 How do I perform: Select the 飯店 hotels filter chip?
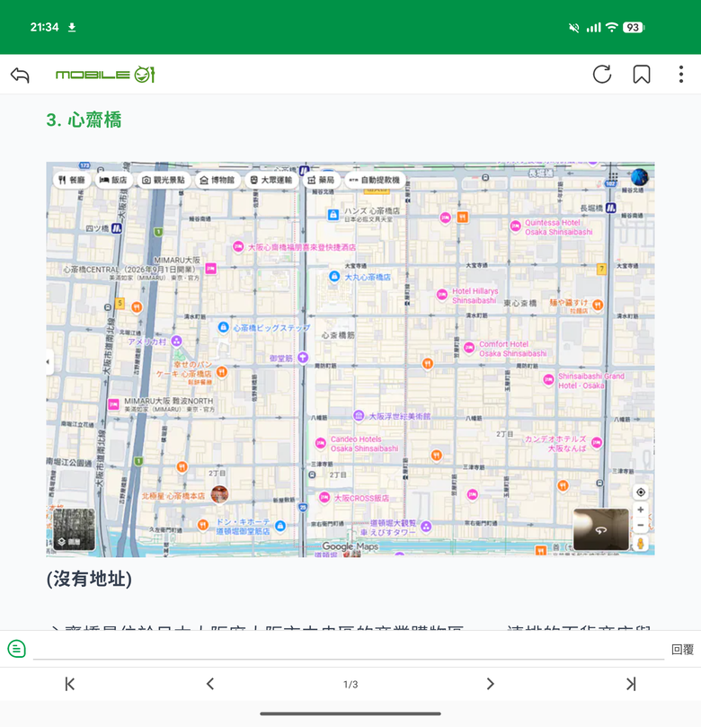(113, 180)
